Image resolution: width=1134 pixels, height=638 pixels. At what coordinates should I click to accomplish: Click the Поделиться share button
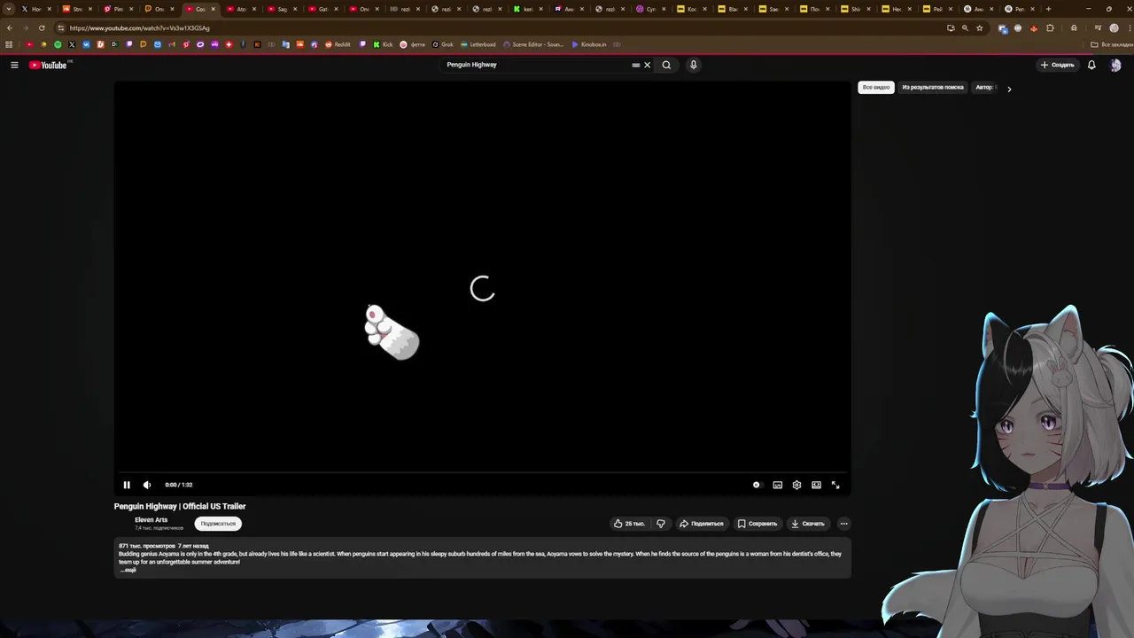(702, 524)
